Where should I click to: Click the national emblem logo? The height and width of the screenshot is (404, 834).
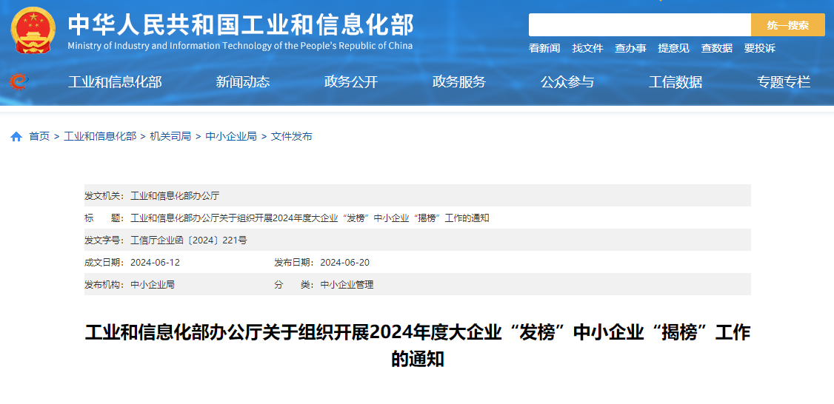point(33,30)
